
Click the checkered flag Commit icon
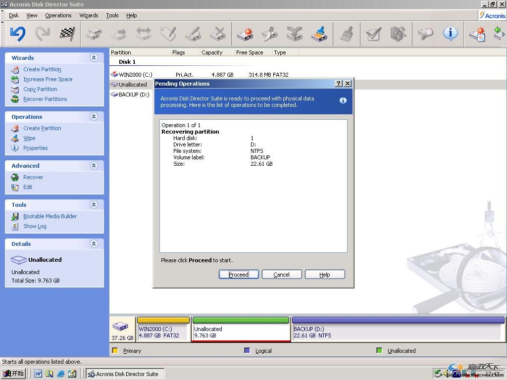(67, 34)
